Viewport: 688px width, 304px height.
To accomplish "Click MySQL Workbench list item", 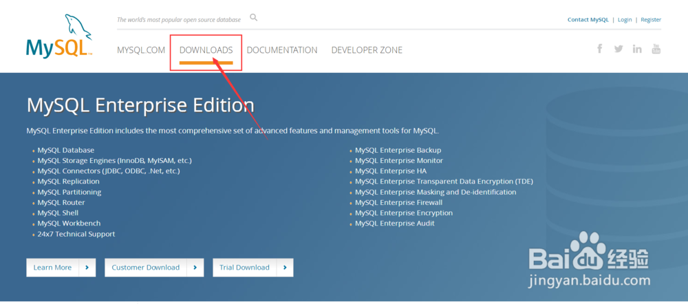I will (69, 224).
